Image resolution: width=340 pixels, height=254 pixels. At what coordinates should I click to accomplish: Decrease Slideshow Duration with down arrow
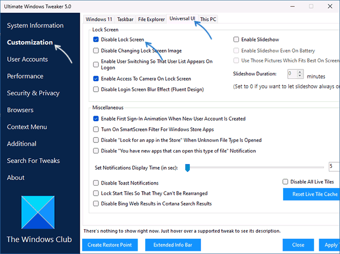[x=300, y=76]
